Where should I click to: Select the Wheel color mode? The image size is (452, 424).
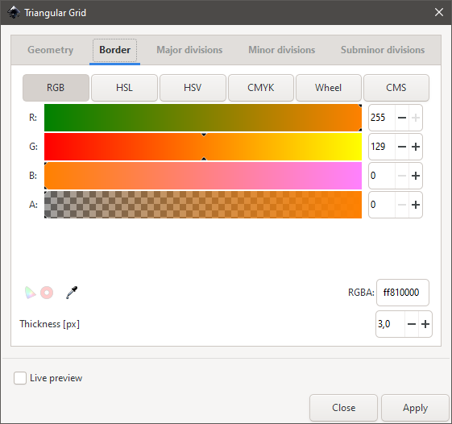(x=329, y=88)
